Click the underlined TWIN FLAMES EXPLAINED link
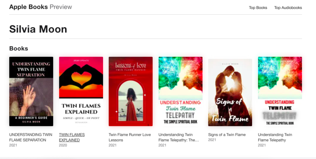Image resolution: width=316 pixels, height=159 pixels. [72, 137]
